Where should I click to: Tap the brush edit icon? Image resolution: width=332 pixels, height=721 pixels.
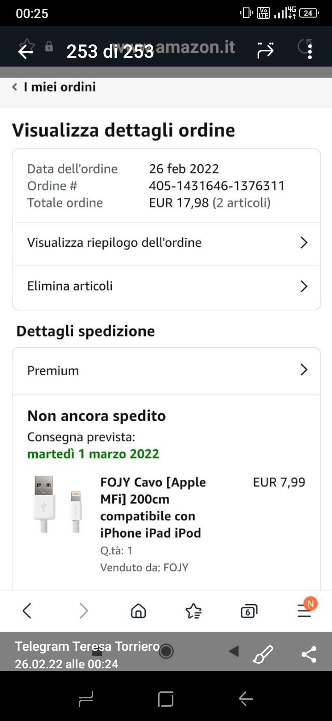(263, 654)
